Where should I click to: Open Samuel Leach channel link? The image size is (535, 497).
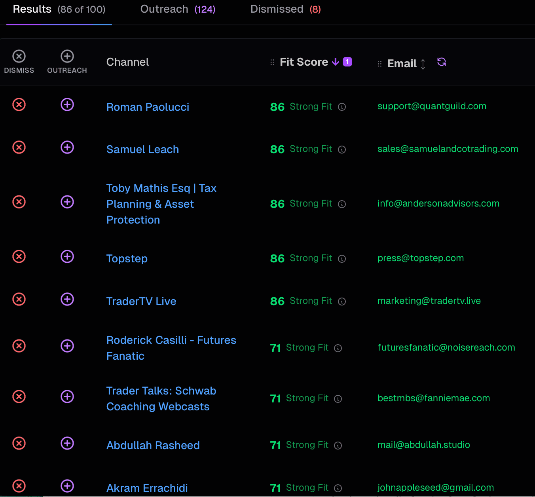click(x=142, y=150)
